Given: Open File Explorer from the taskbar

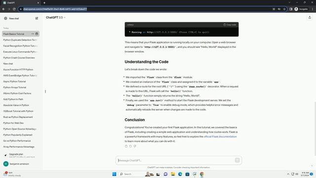Looking at the screenshot, I should point(173,174).
